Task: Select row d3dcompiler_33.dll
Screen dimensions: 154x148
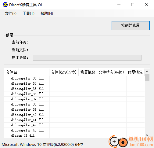Action: tap(74, 78)
